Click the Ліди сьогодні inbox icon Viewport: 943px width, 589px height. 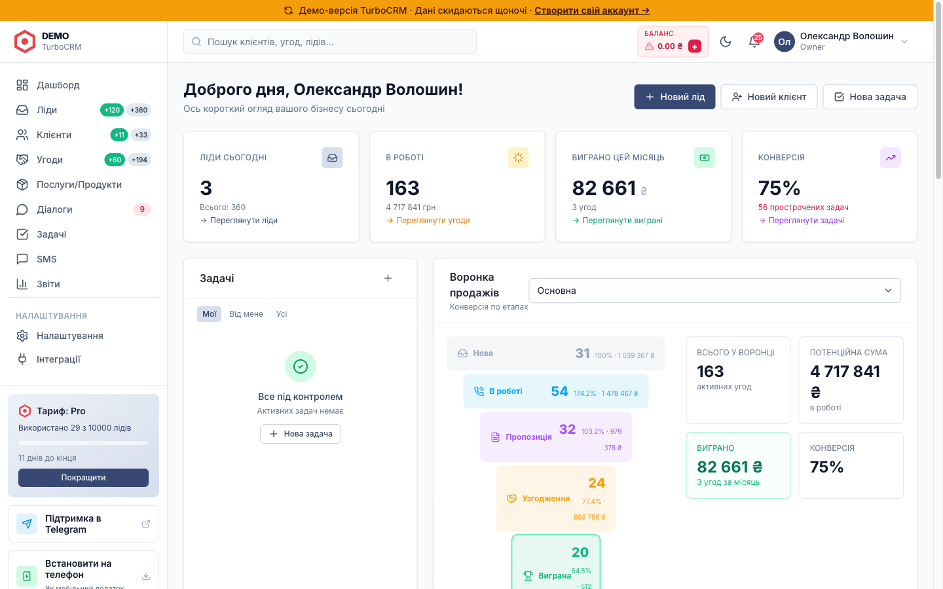[333, 158]
